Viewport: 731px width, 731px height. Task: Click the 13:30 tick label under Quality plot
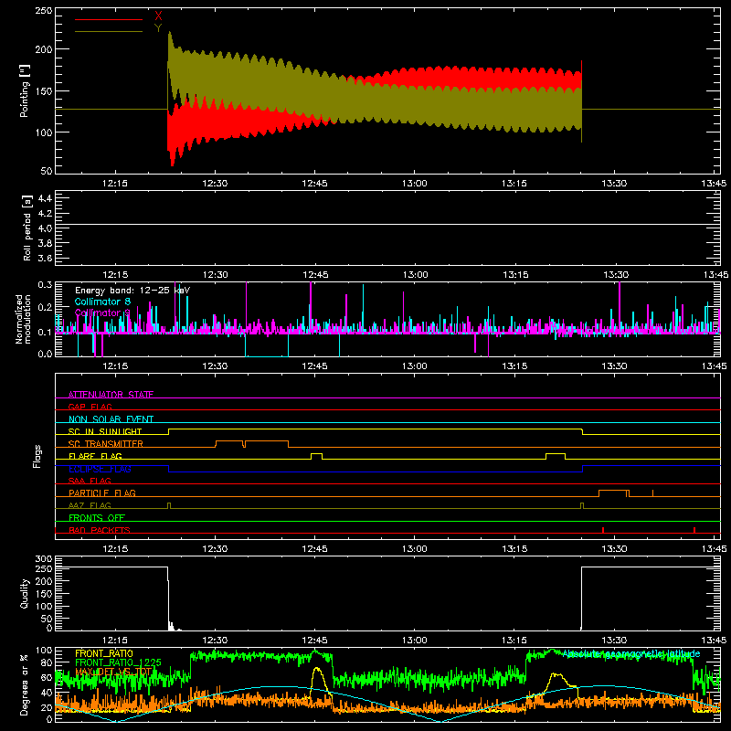[x=614, y=641]
